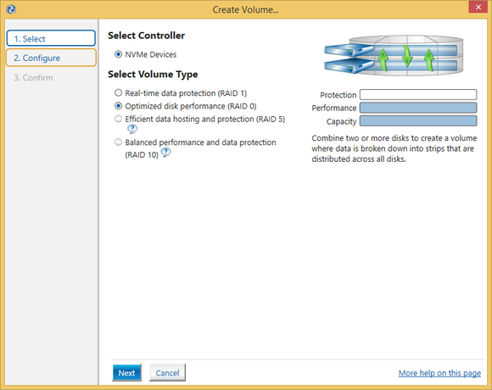
Task: Pick Efficient data hosting (RAID 5) option
Action: pyautogui.click(x=118, y=119)
